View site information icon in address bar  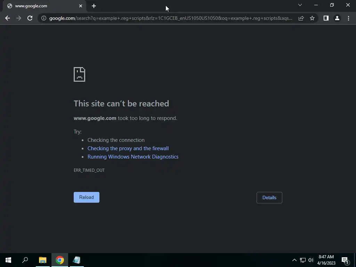(44, 18)
